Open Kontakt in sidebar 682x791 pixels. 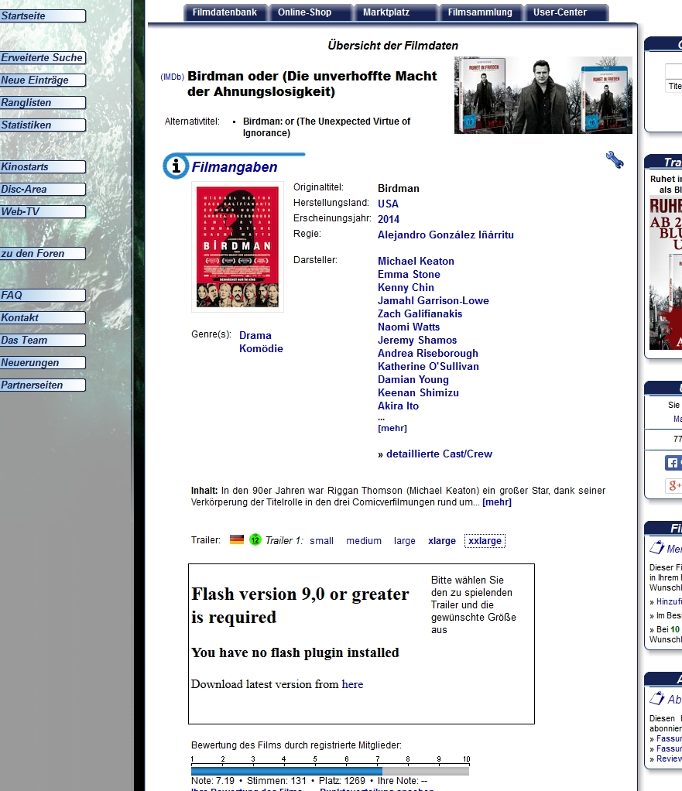43,318
